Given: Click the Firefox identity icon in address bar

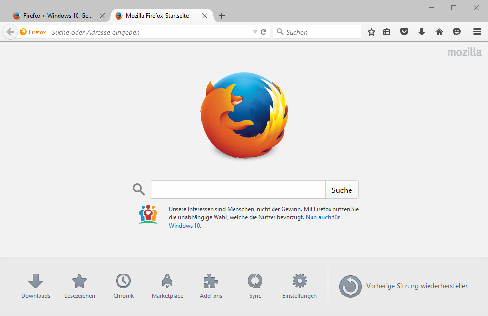Looking at the screenshot, I should (x=23, y=32).
